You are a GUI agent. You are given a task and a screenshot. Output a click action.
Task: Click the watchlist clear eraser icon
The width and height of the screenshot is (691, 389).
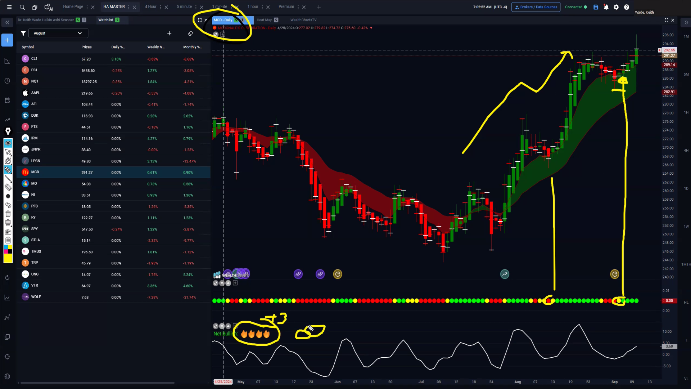(x=190, y=33)
